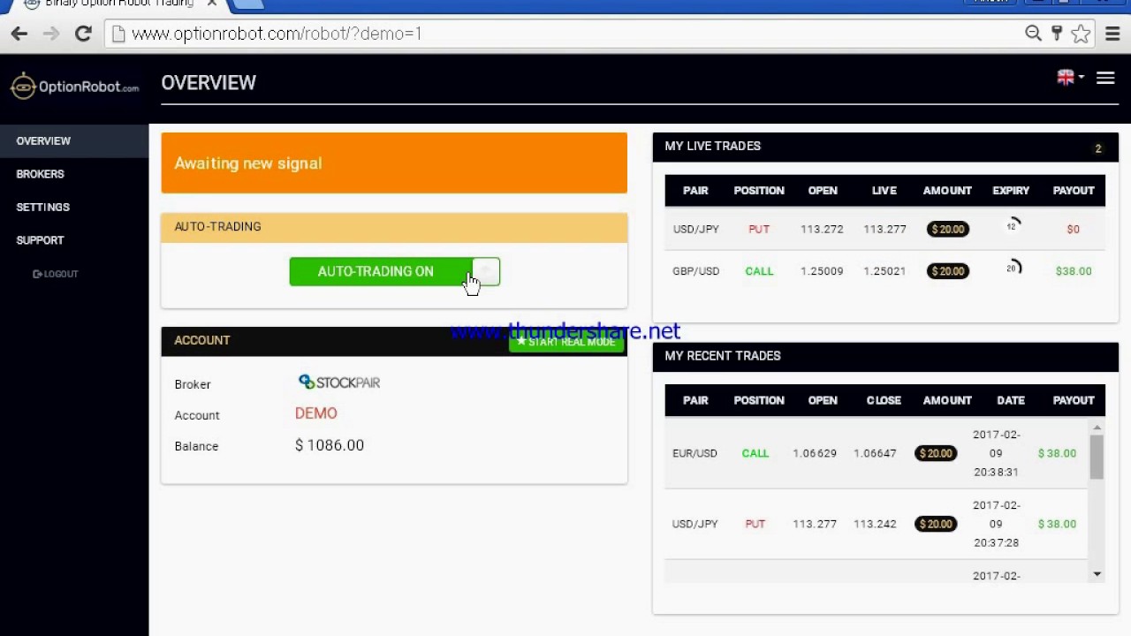1131x636 pixels.
Task: Click $20.00 amount badge for GBP/USD
Action: point(947,271)
